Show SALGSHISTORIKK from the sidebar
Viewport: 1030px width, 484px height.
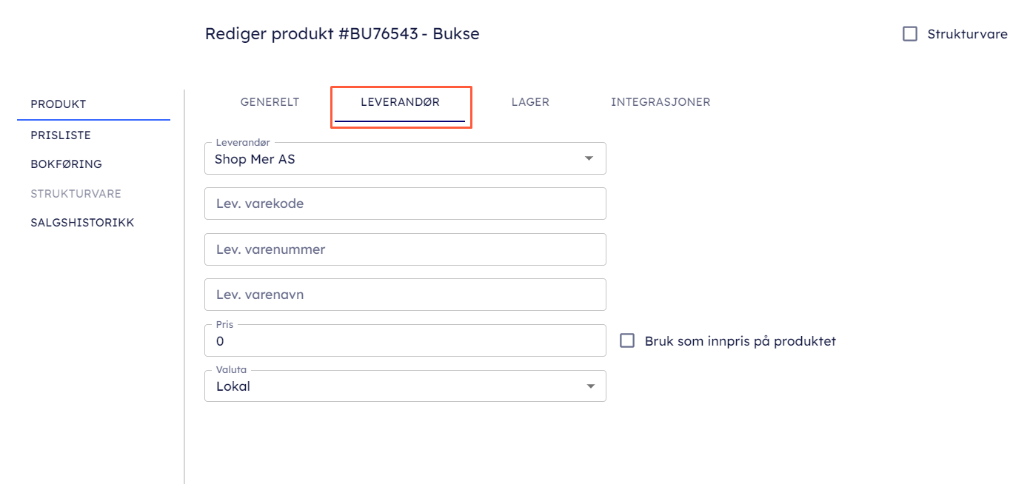(x=82, y=223)
